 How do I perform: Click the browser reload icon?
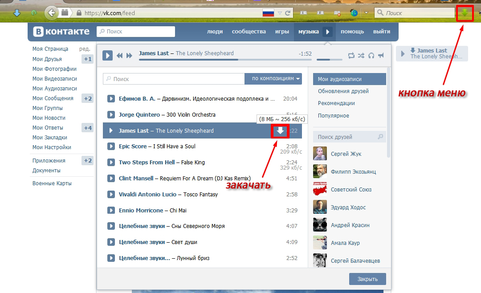(287, 13)
